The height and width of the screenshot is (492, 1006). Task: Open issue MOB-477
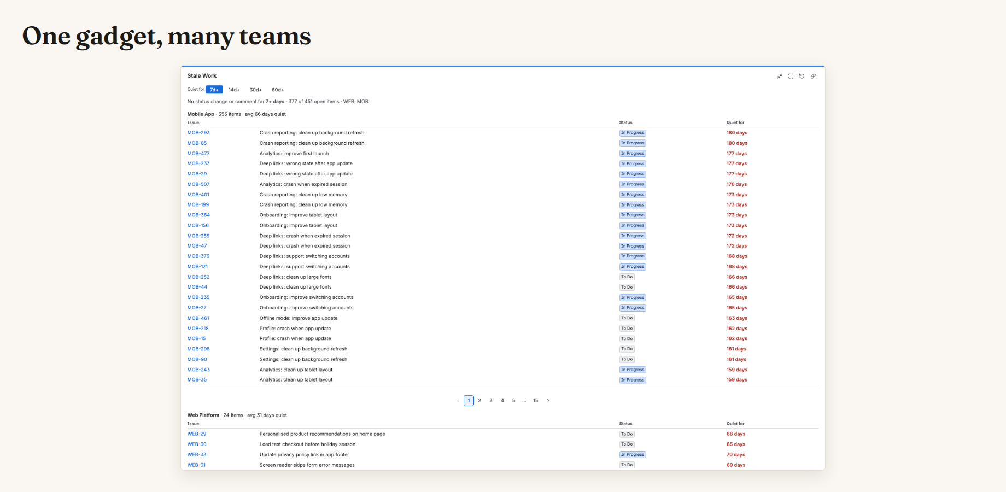(x=198, y=154)
